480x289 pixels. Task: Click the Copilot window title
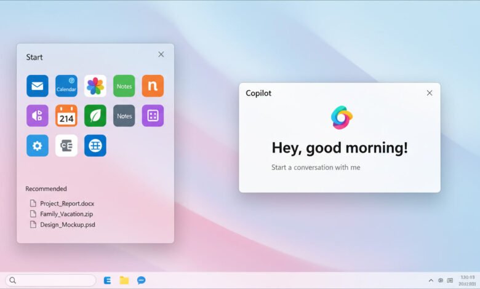click(x=258, y=93)
